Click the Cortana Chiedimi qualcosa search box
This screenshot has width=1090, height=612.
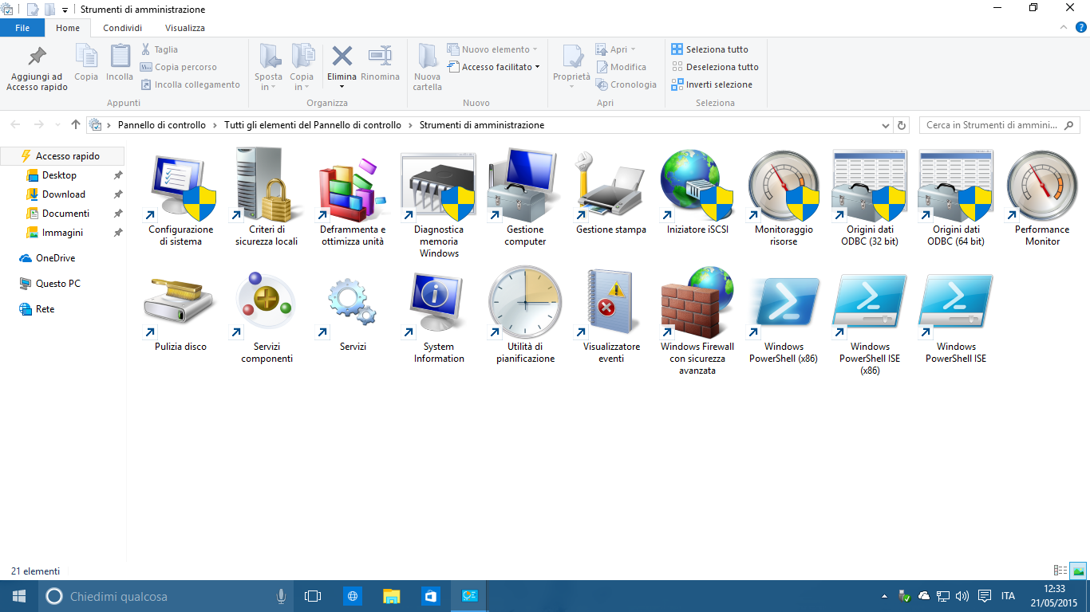tap(166, 596)
